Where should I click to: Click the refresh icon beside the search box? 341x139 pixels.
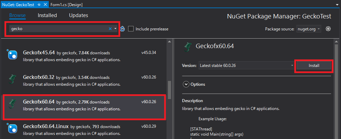pos(123,29)
